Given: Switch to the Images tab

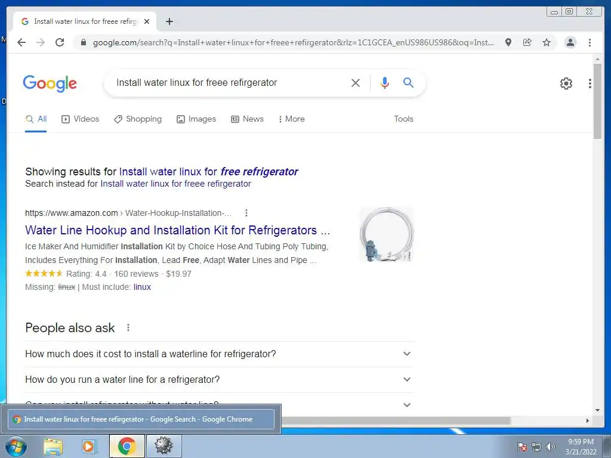Looking at the screenshot, I should 196,119.
